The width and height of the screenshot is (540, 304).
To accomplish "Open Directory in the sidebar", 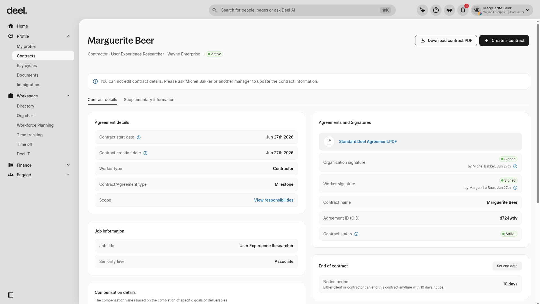I will pyautogui.click(x=43, y=106).
